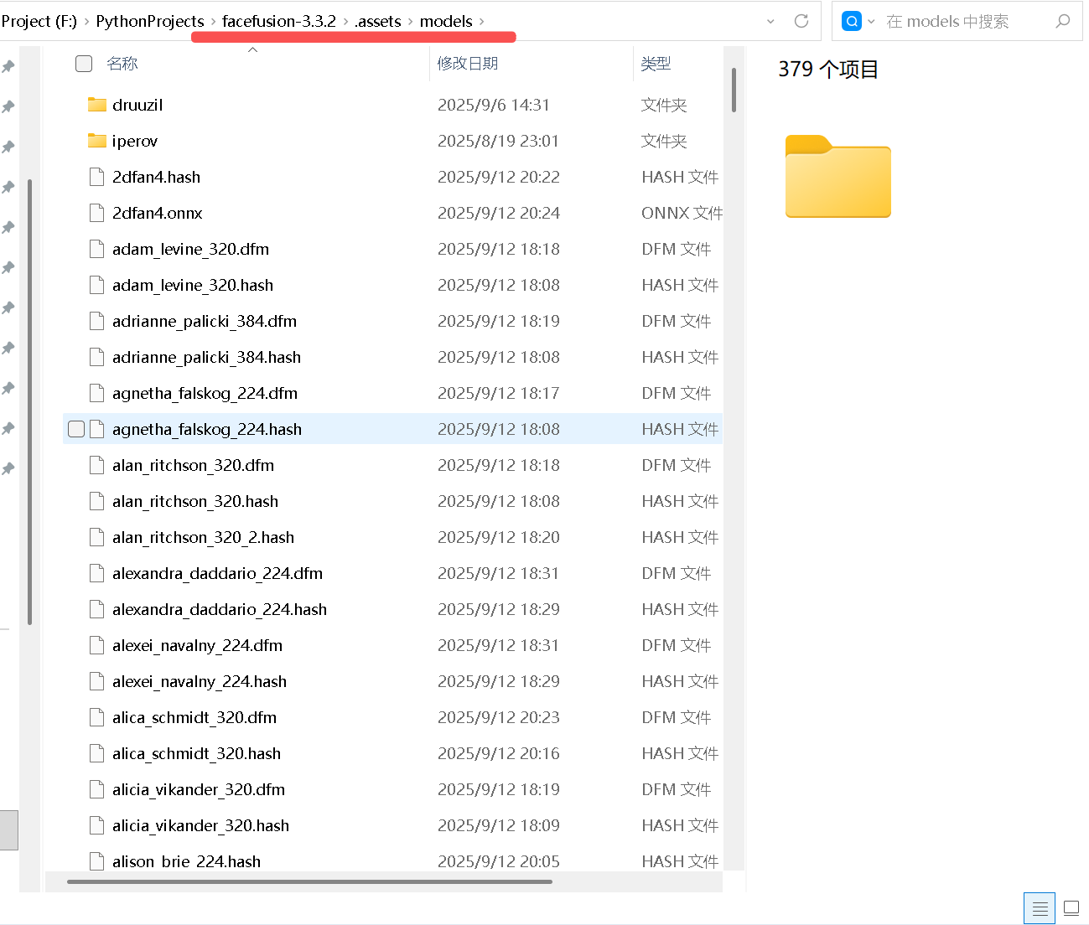This screenshot has height=925, width=1089.
Task: Click date 2025/9/6 14:31 of druuzil
Action: [x=494, y=105]
